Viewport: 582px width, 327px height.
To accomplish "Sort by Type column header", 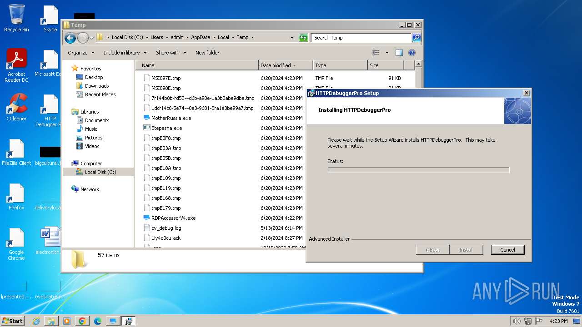I will pyautogui.click(x=340, y=65).
